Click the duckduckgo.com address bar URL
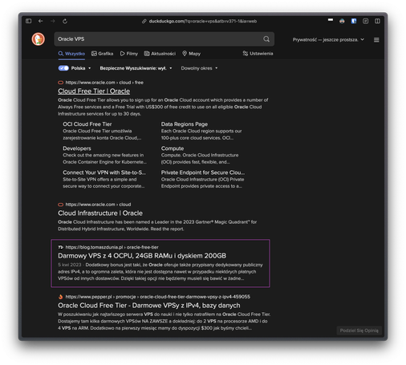Screen dimensions: 406x365 coord(203,21)
